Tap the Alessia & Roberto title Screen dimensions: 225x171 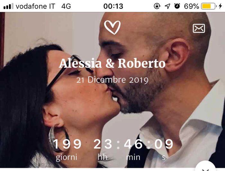coord(112,63)
